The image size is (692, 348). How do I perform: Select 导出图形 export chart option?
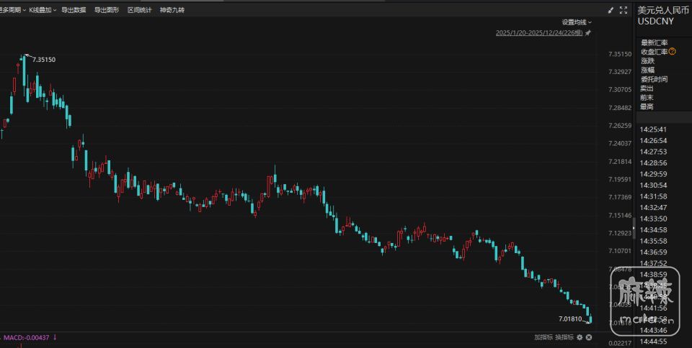107,10
